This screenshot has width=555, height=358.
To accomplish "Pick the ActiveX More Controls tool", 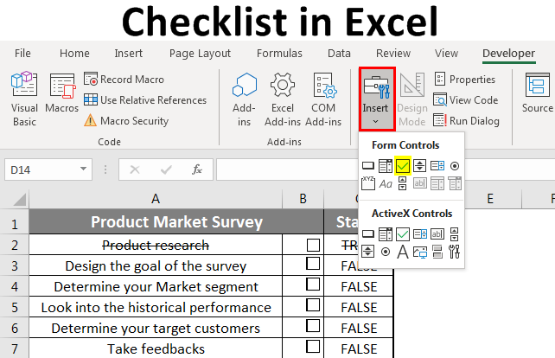I will (x=455, y=252).
